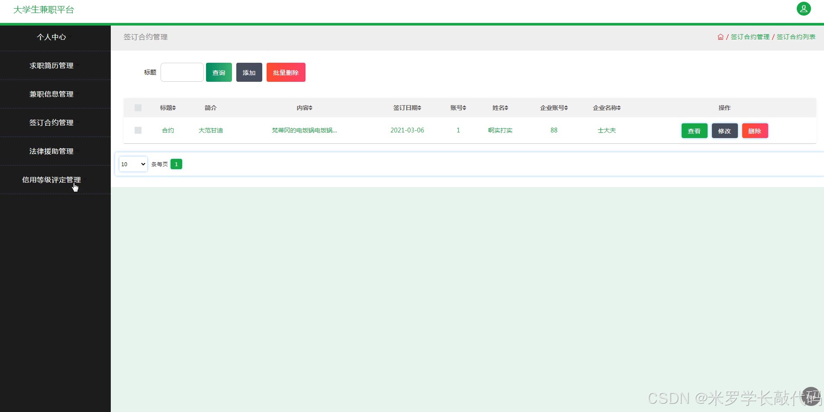The image size is (824, 412).
Task: Click the 操作 column header
Action: [724, 108]
